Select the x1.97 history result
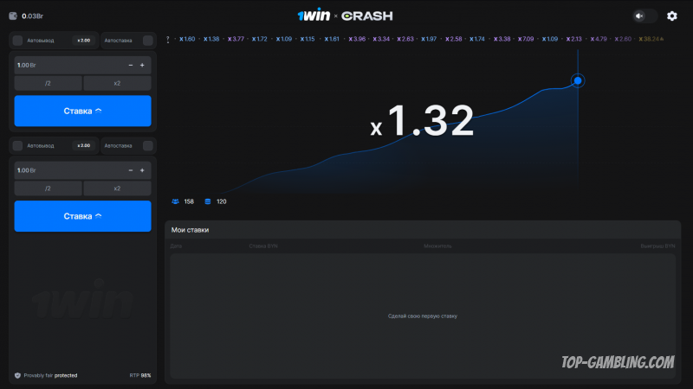This screenshot has width=693, height=389. click(x=429, y=39)
